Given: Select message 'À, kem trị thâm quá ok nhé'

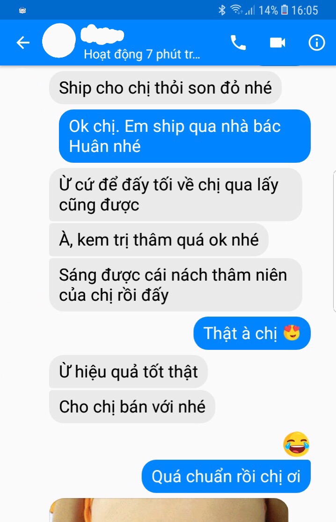Looking at the screenshot, I should pos(159,239).
